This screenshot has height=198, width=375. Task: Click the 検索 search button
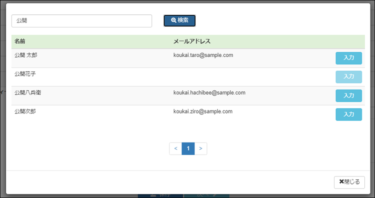pyautogui.click(x=179, y=21)
